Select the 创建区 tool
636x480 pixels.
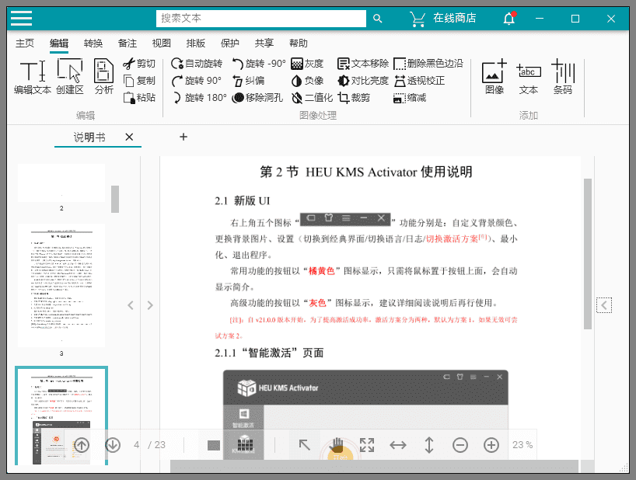coord(70,77)
